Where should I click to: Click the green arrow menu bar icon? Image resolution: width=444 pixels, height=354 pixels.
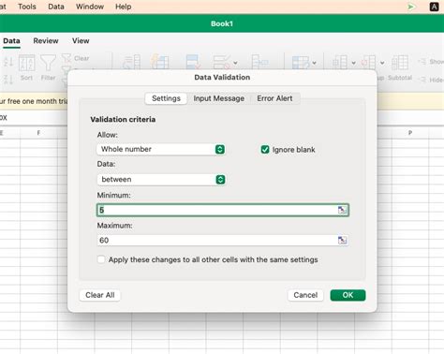pyautogui.click(x=411, y=7)
